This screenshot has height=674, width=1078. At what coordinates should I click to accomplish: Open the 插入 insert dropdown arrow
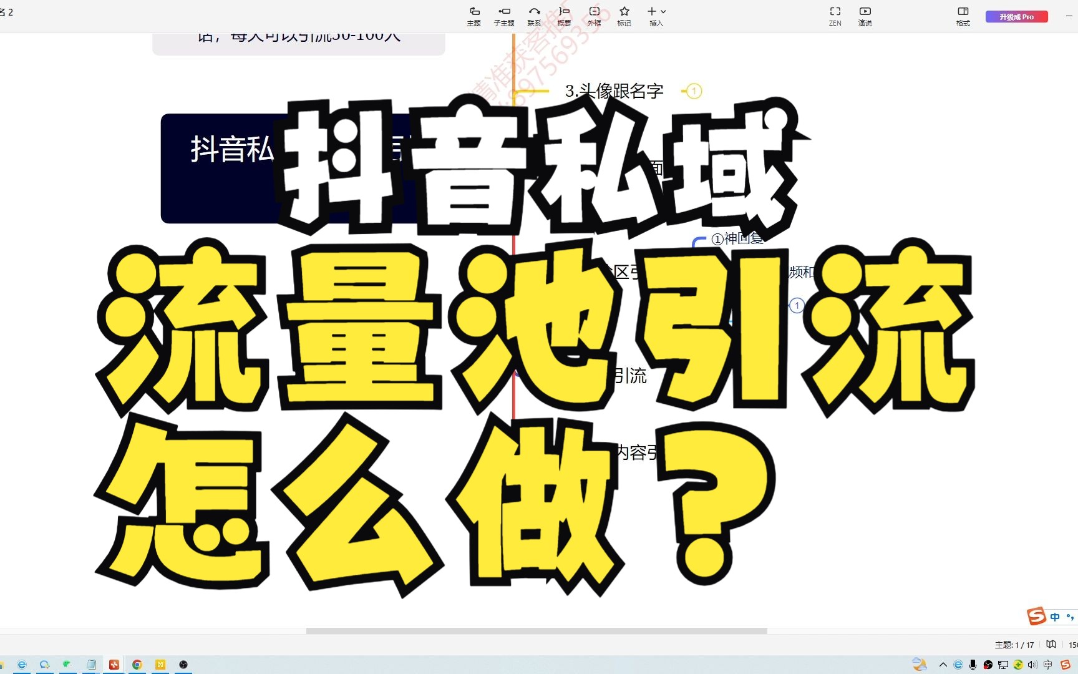[x=663, y=11]
